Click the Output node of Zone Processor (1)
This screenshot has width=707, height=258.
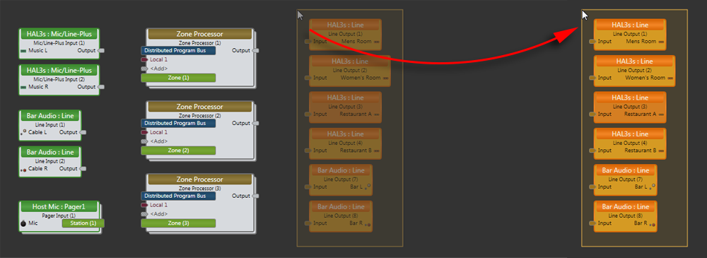click(x=255, y=50)
